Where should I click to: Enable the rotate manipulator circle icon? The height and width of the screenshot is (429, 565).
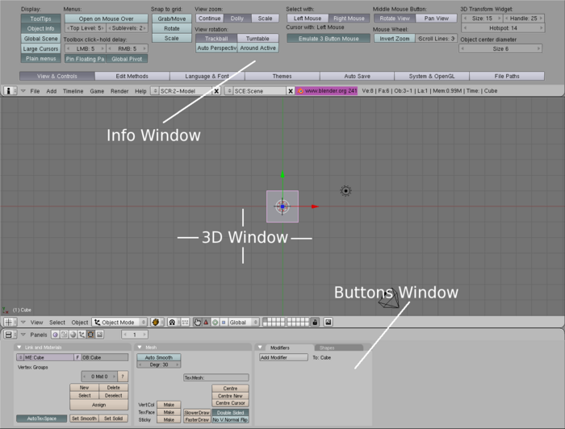(x=216, y=322)
